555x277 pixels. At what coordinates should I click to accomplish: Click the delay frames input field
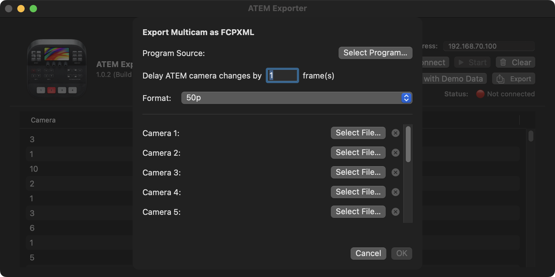tap(282, 76)
